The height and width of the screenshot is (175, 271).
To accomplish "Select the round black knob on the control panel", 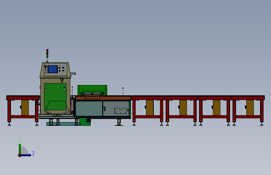I will (46, 66).
